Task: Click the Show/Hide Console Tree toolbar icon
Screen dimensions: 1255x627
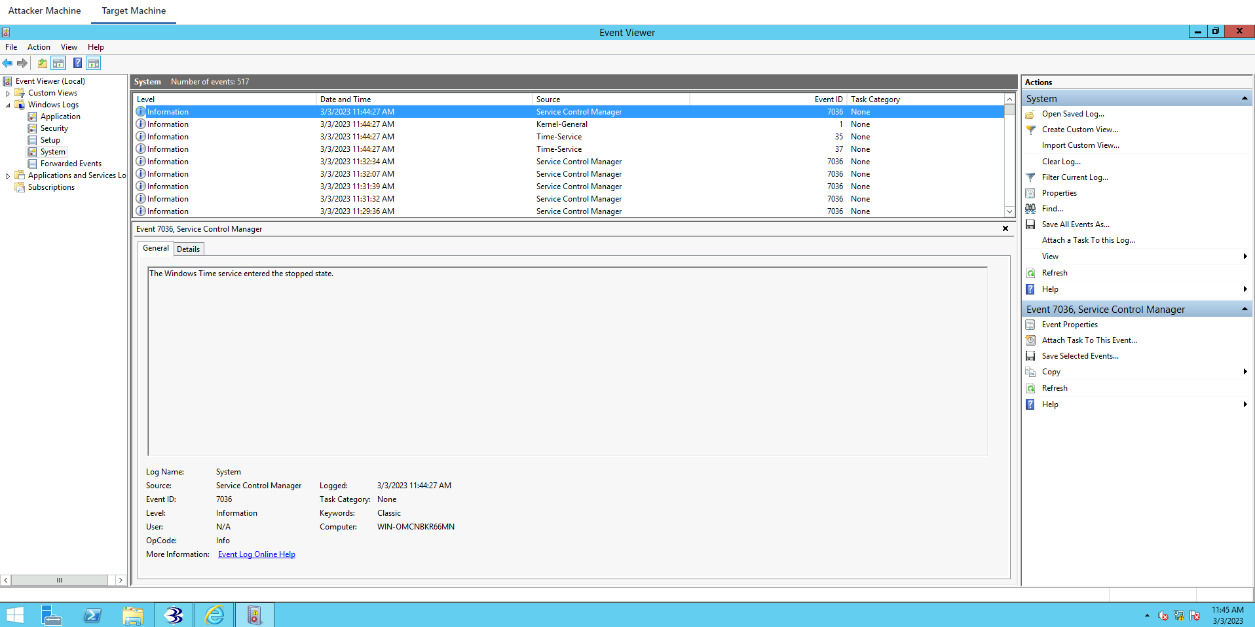Action: point(58,63)
